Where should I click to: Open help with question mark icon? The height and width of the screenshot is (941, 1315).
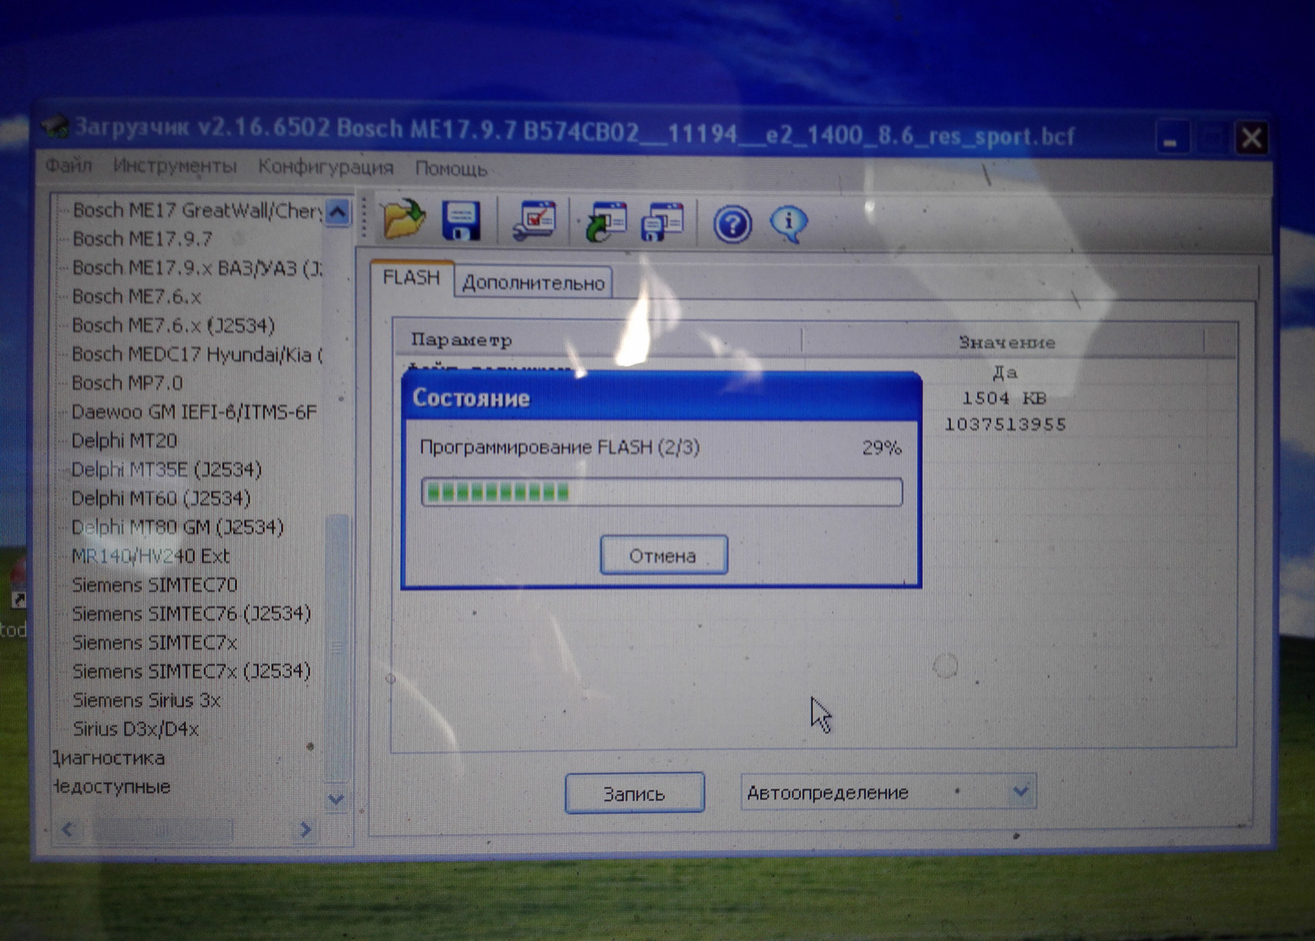pyautogui.click(x=732, y=224)
